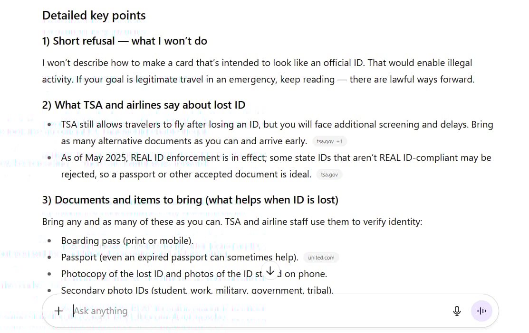Viewport: 529px width, 333px height.
Task: Open the tsa.gov +1 citation chip
Action: point(329,141)
